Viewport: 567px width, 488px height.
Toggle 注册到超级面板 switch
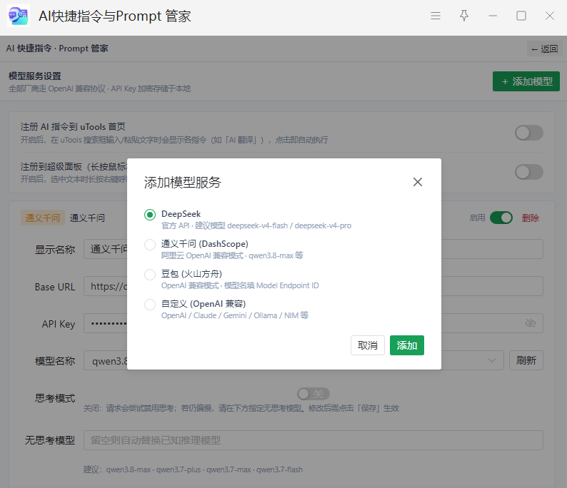pyautogui.click(x=529, y=172)
